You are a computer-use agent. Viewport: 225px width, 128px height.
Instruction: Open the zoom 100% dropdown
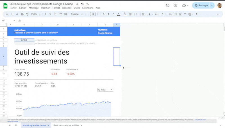(x=35, y=14)
